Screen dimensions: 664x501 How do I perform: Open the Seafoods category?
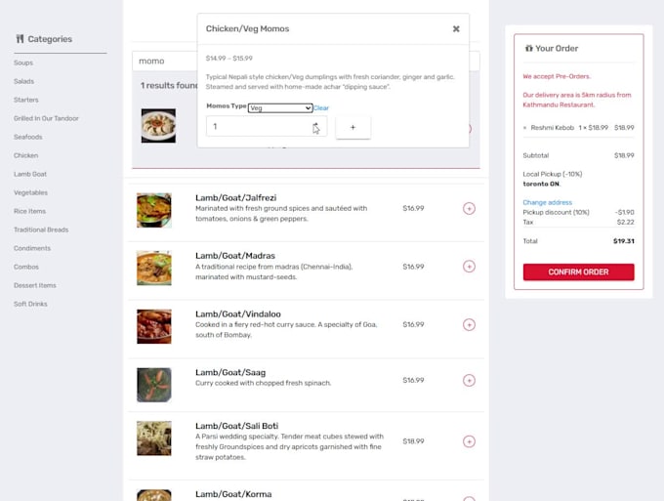[x=28, y=138]
